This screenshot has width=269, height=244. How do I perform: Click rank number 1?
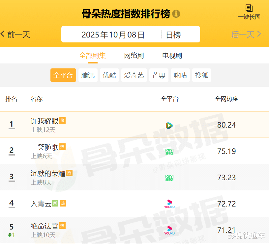[x=12, y=124]
